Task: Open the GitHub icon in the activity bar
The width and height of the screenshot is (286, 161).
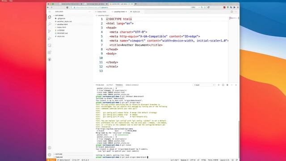Action: (x=50, y=59)
